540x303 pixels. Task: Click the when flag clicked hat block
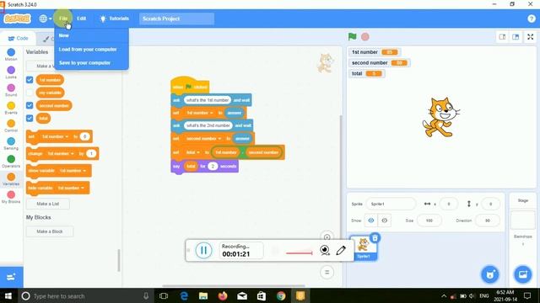(x=190, y=85)
